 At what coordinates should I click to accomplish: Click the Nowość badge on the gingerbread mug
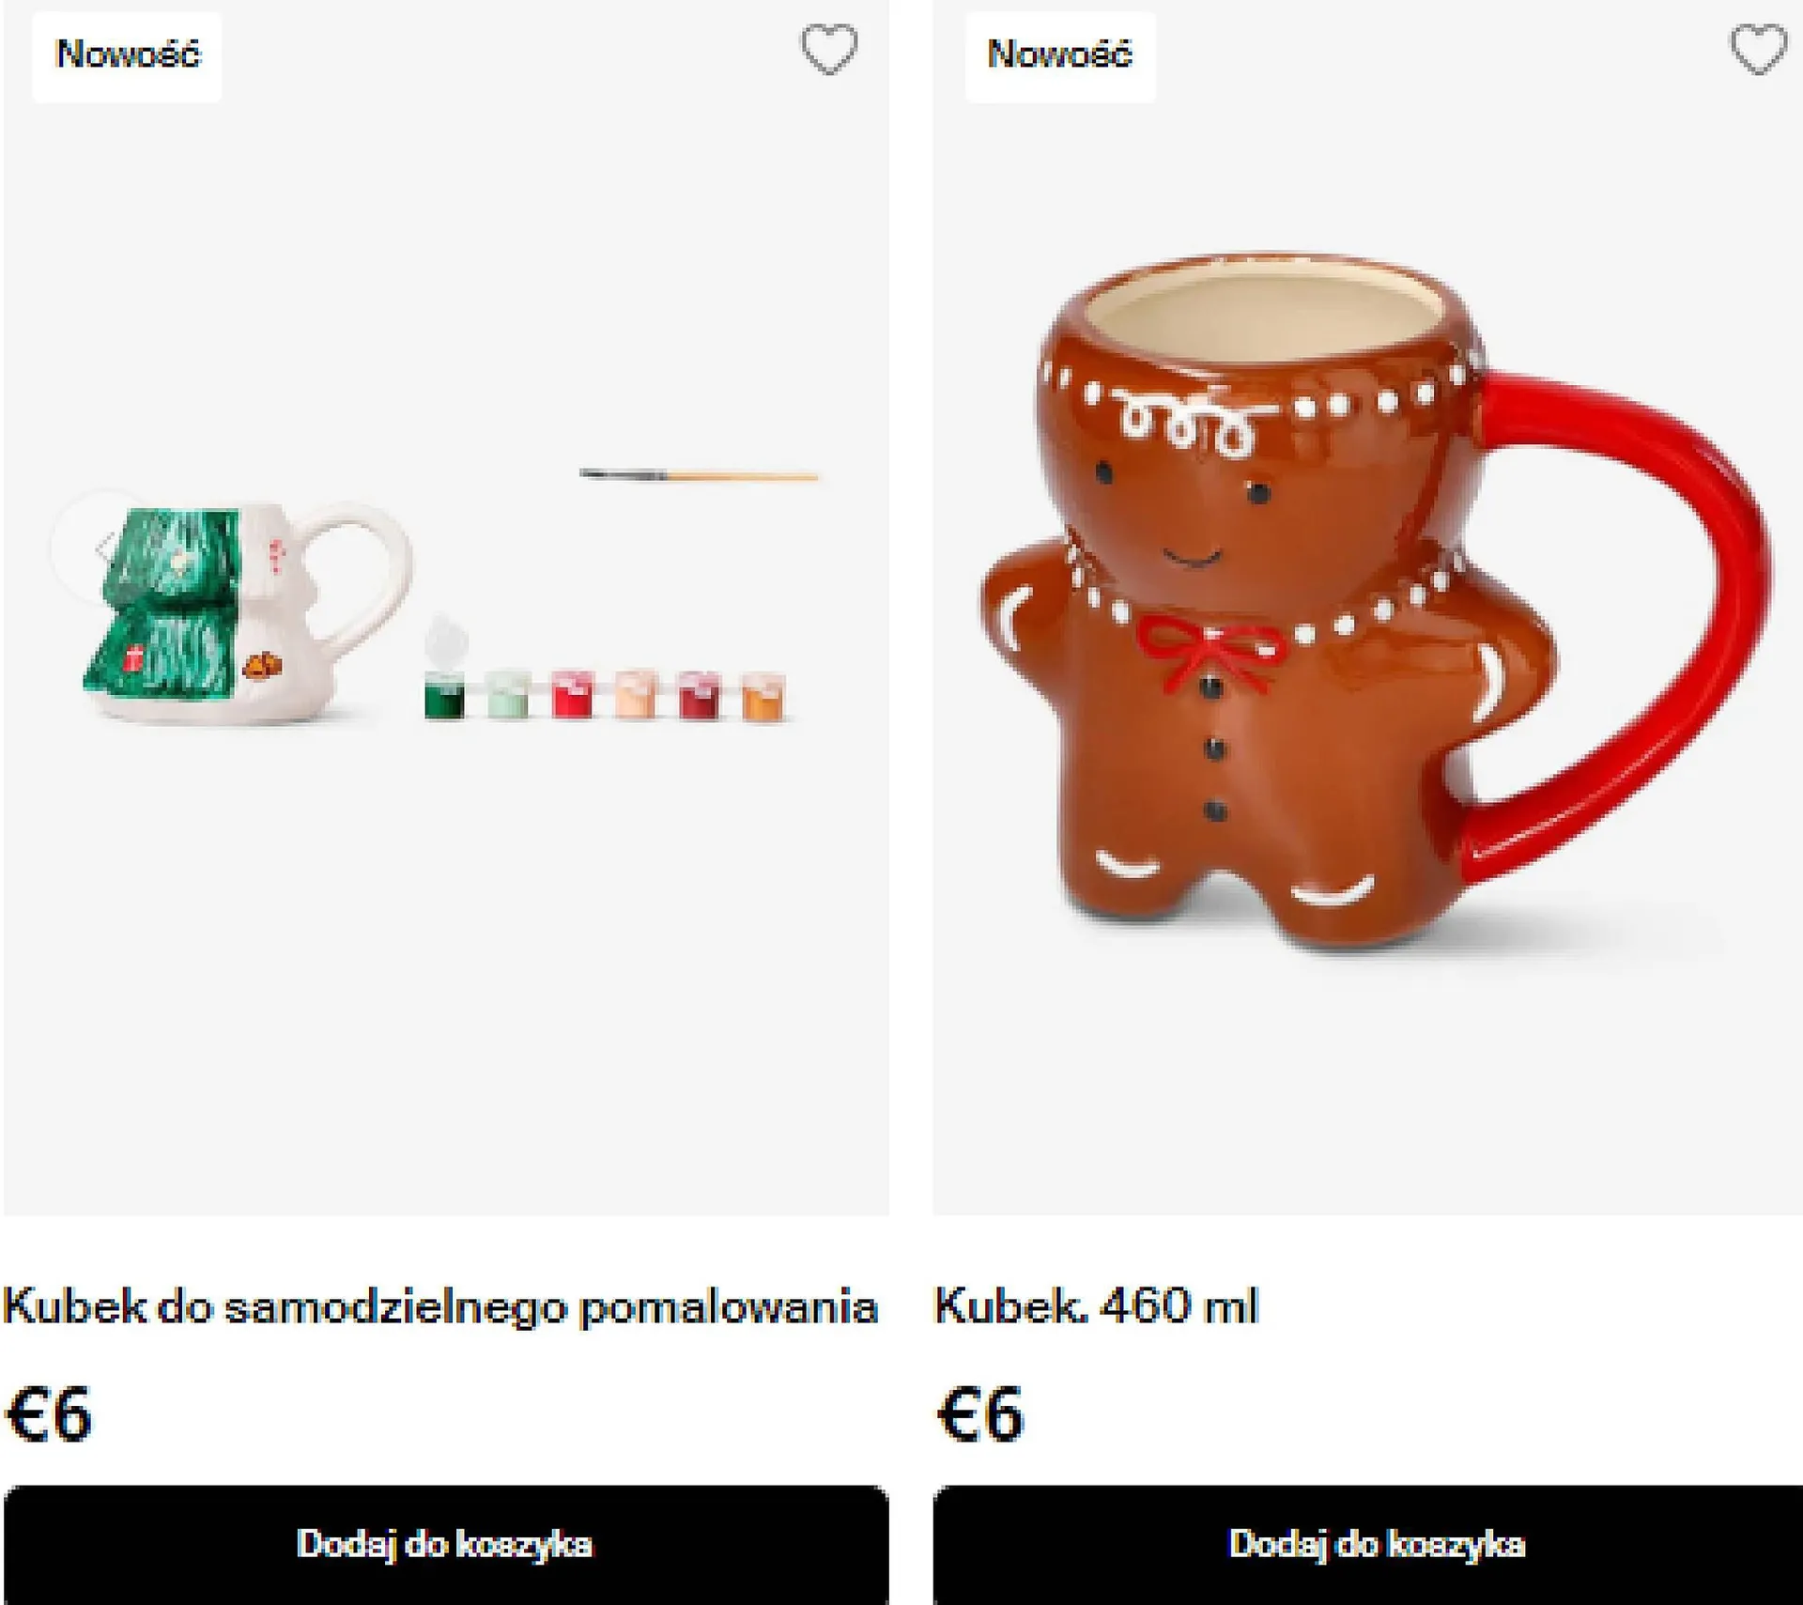1059,54
